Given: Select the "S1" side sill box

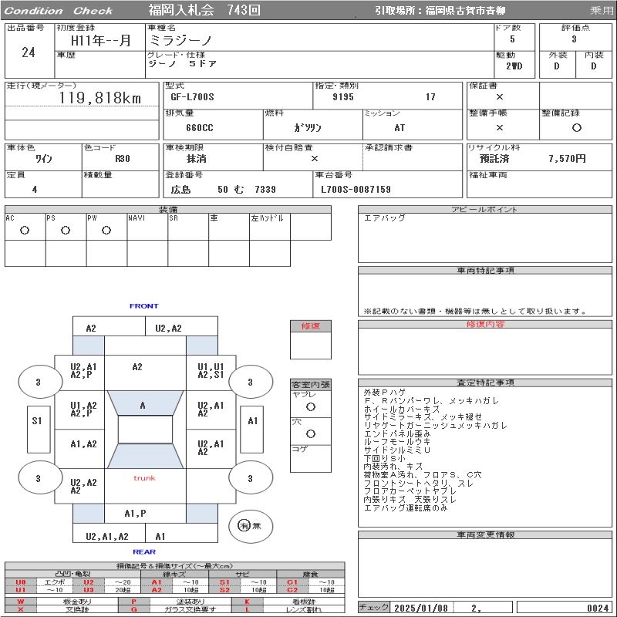Looking at the screenshot, I should click(39, 430).
